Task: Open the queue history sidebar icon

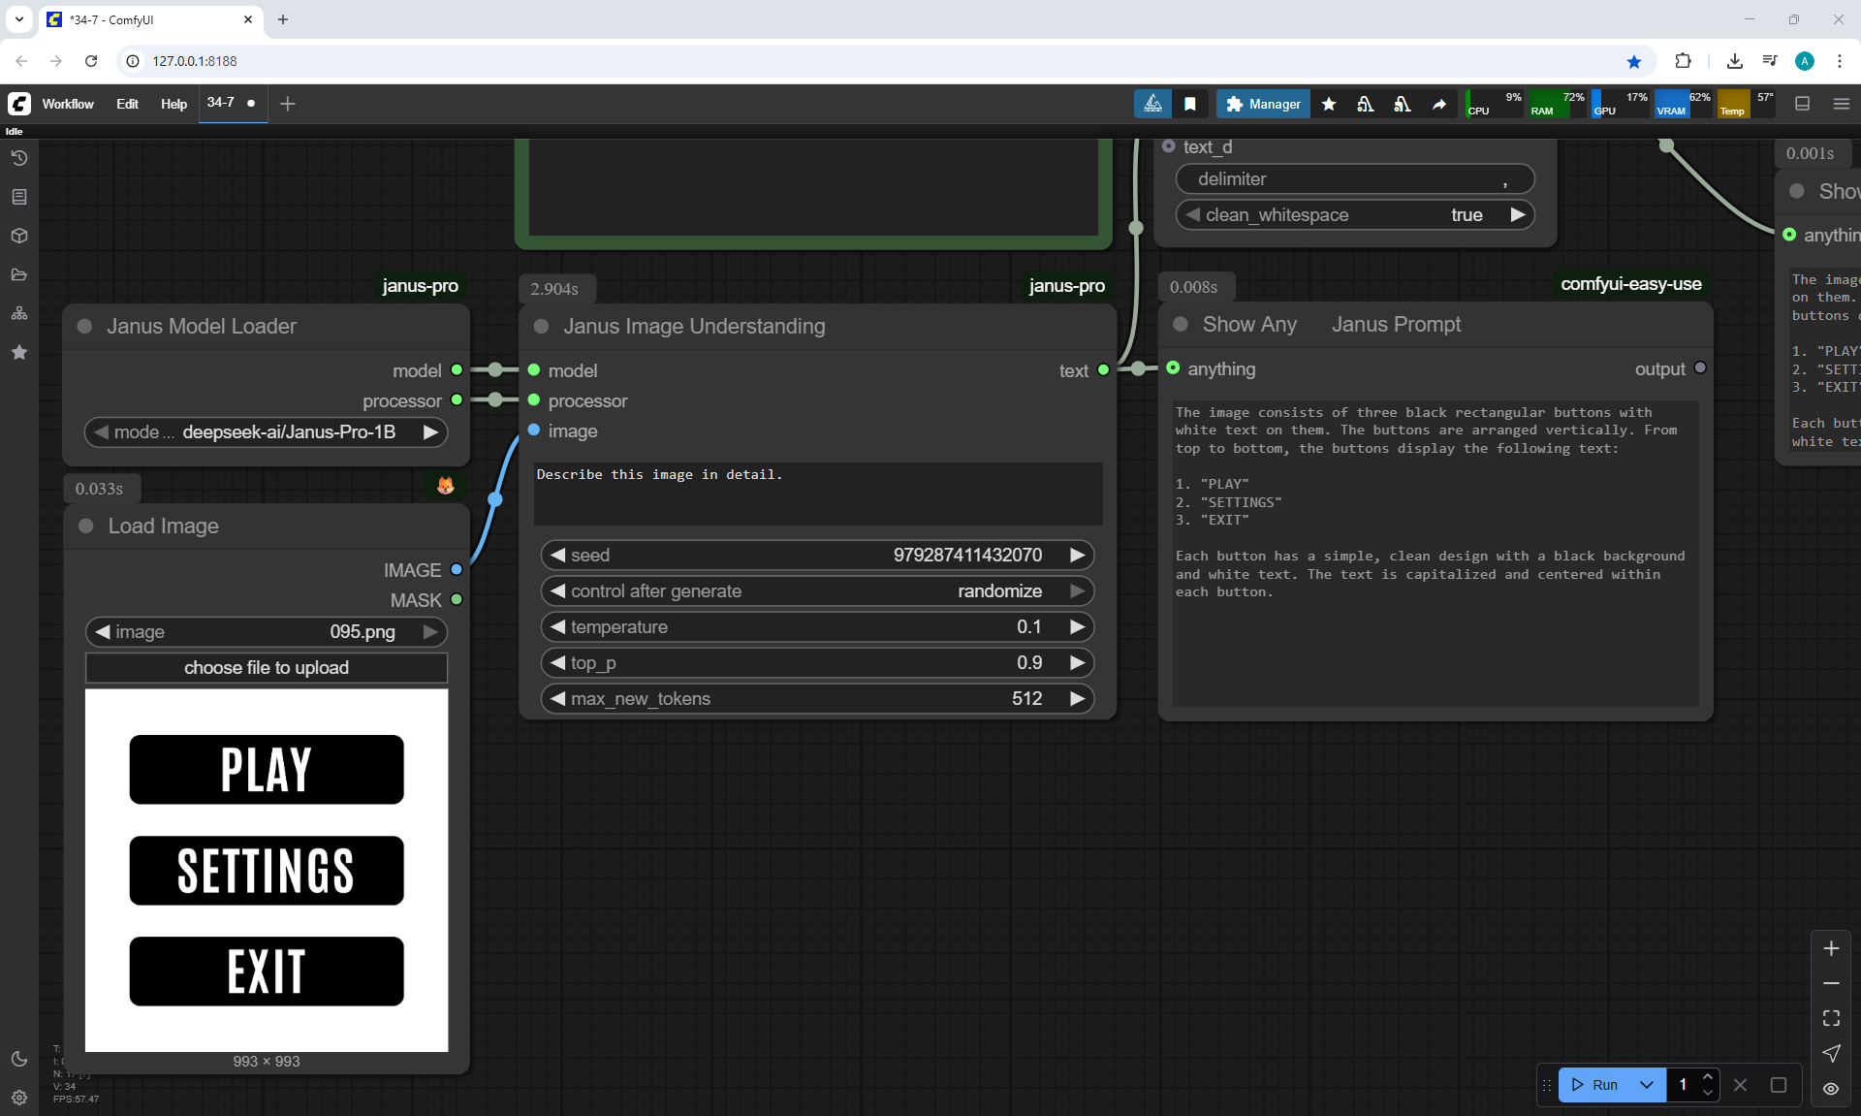Action: coord(19,158)
